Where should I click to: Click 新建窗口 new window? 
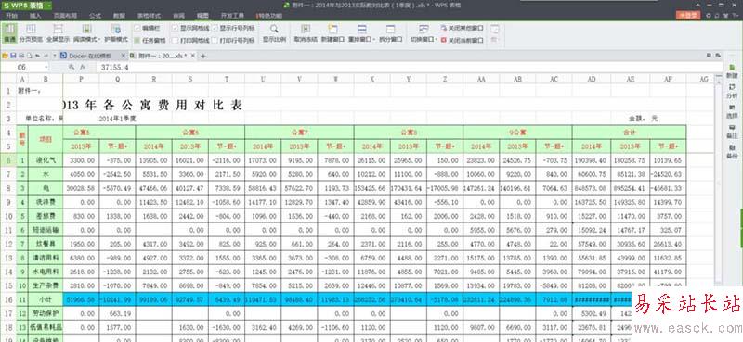click(x=332, y=32)
